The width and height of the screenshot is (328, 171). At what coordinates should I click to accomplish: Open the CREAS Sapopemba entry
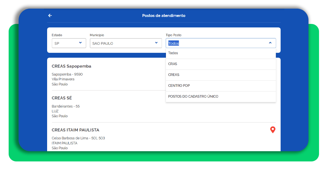pyautogui.click(x=71, y=66)
